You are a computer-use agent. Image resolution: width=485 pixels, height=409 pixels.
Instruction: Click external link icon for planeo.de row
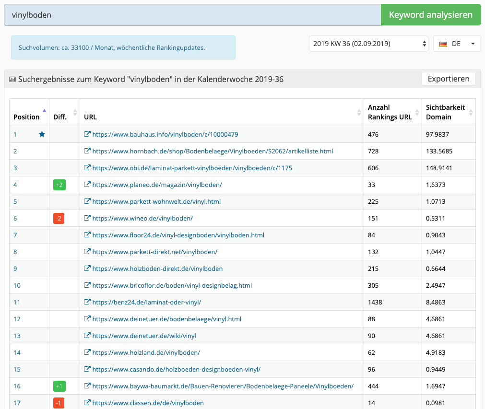(87, 184)
